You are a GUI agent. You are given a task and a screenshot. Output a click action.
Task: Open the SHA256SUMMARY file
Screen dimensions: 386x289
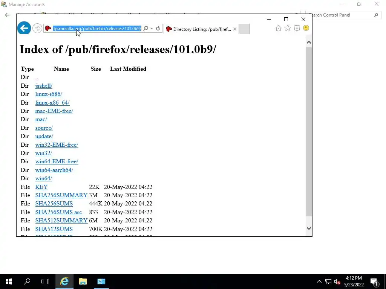click(x=61, y=195)
